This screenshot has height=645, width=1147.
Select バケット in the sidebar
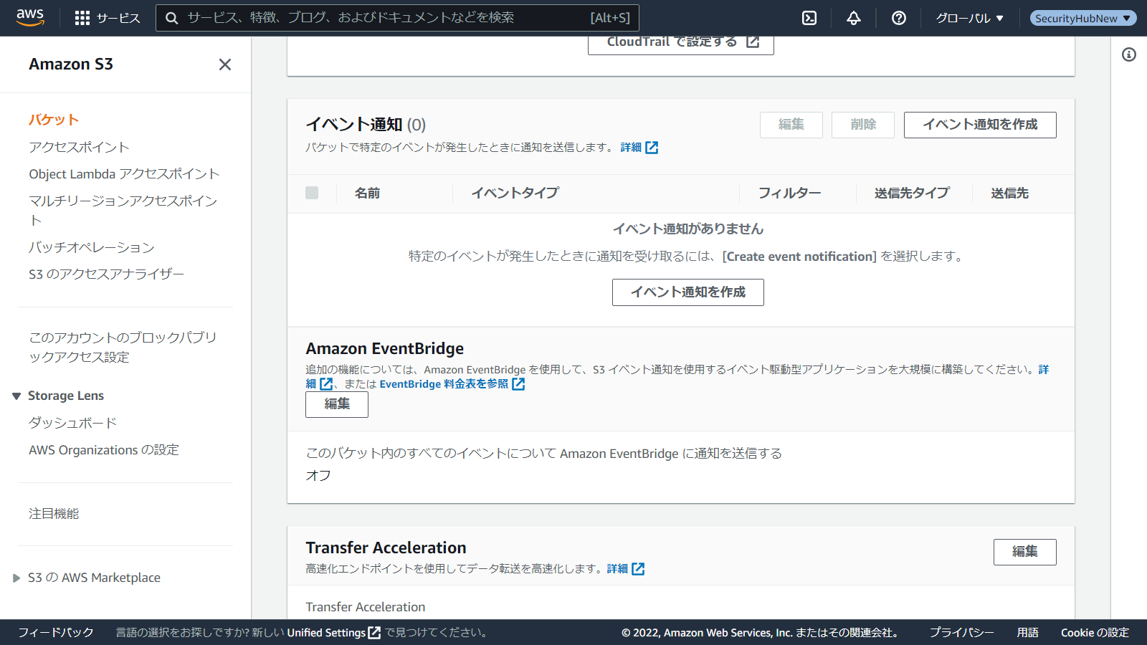tap(54, 120)
